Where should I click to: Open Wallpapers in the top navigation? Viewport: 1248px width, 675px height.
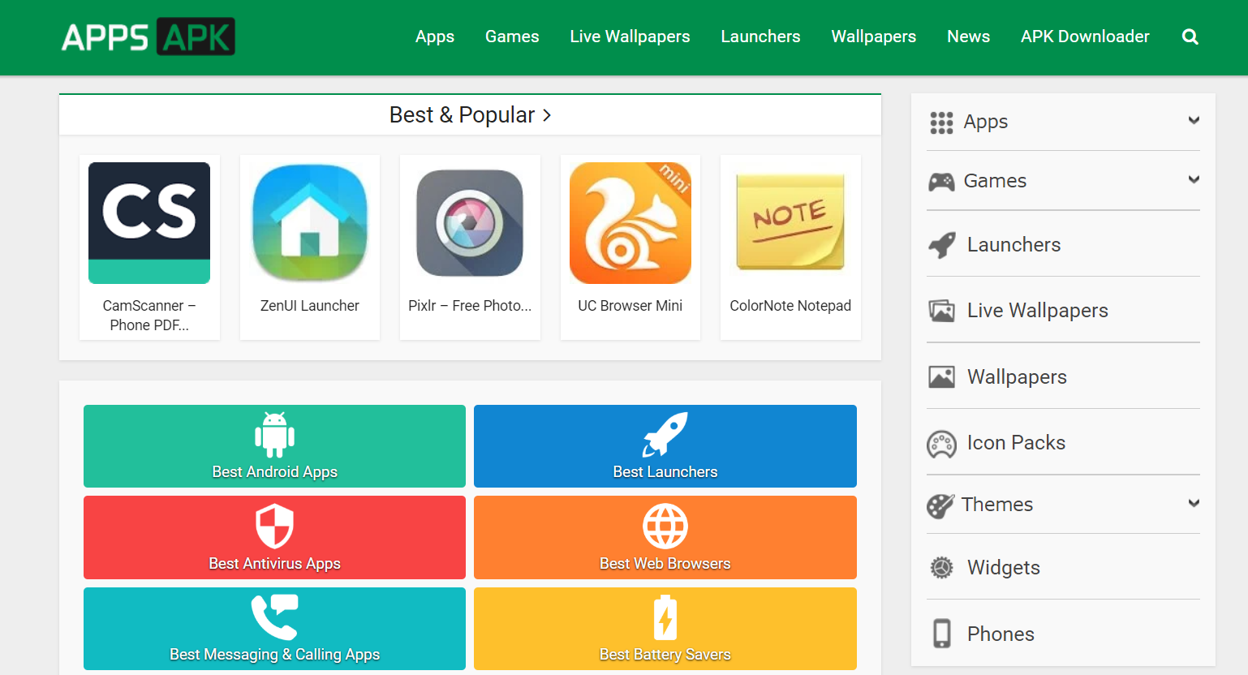tap(873, 37)
